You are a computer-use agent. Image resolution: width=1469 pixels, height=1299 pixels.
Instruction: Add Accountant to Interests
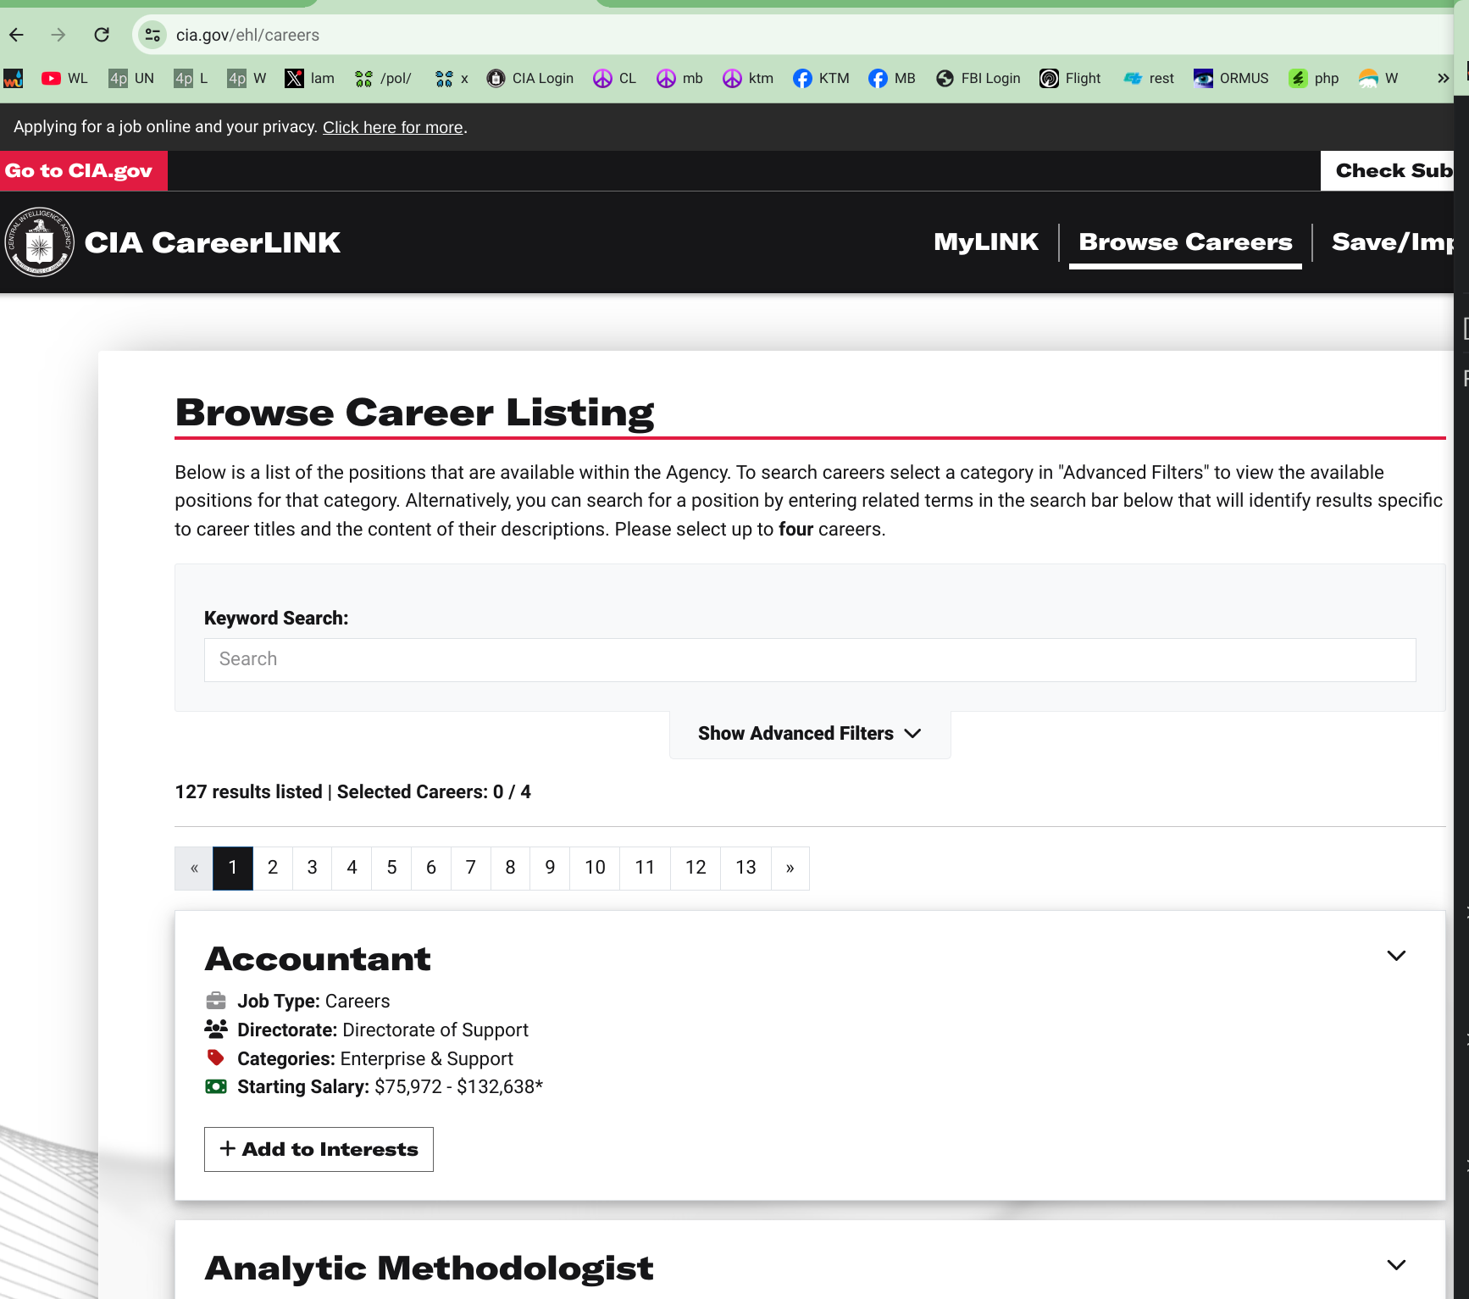(x=319, y=1149)
